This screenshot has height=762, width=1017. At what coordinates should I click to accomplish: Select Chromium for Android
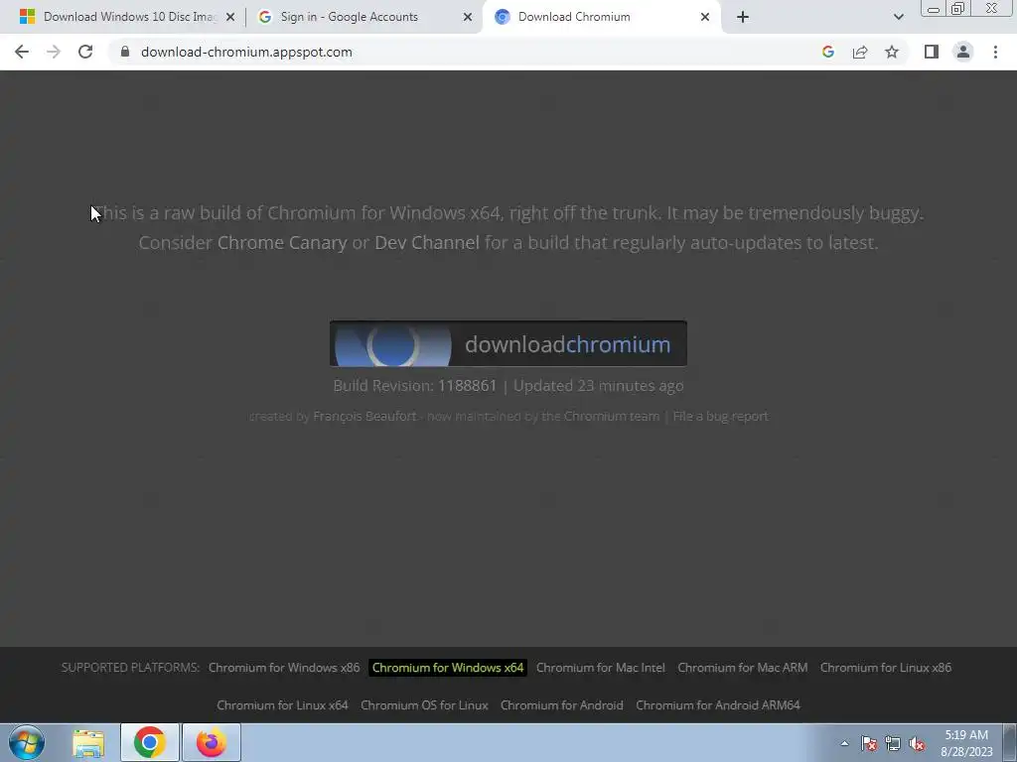pyautogui.click(x=562, y=705)
